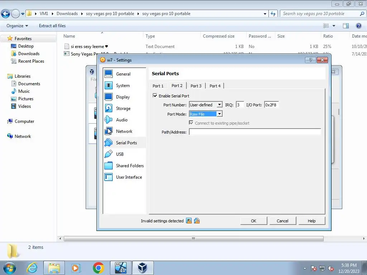Select Music library
Image resolution: width=367 pixels, height=275 pixels.
point(24,91)
